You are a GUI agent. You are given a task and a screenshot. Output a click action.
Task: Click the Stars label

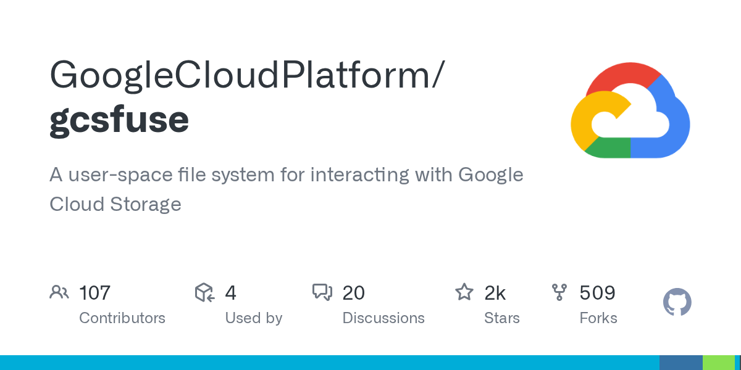pos(502,318)
